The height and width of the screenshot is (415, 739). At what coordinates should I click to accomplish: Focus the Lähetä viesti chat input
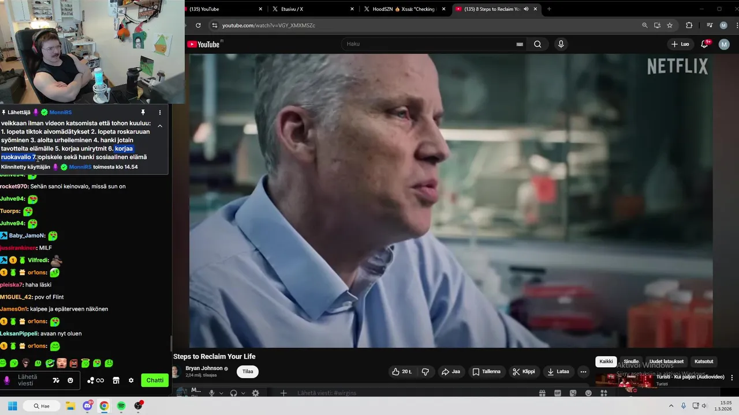(x=32, y=380)
